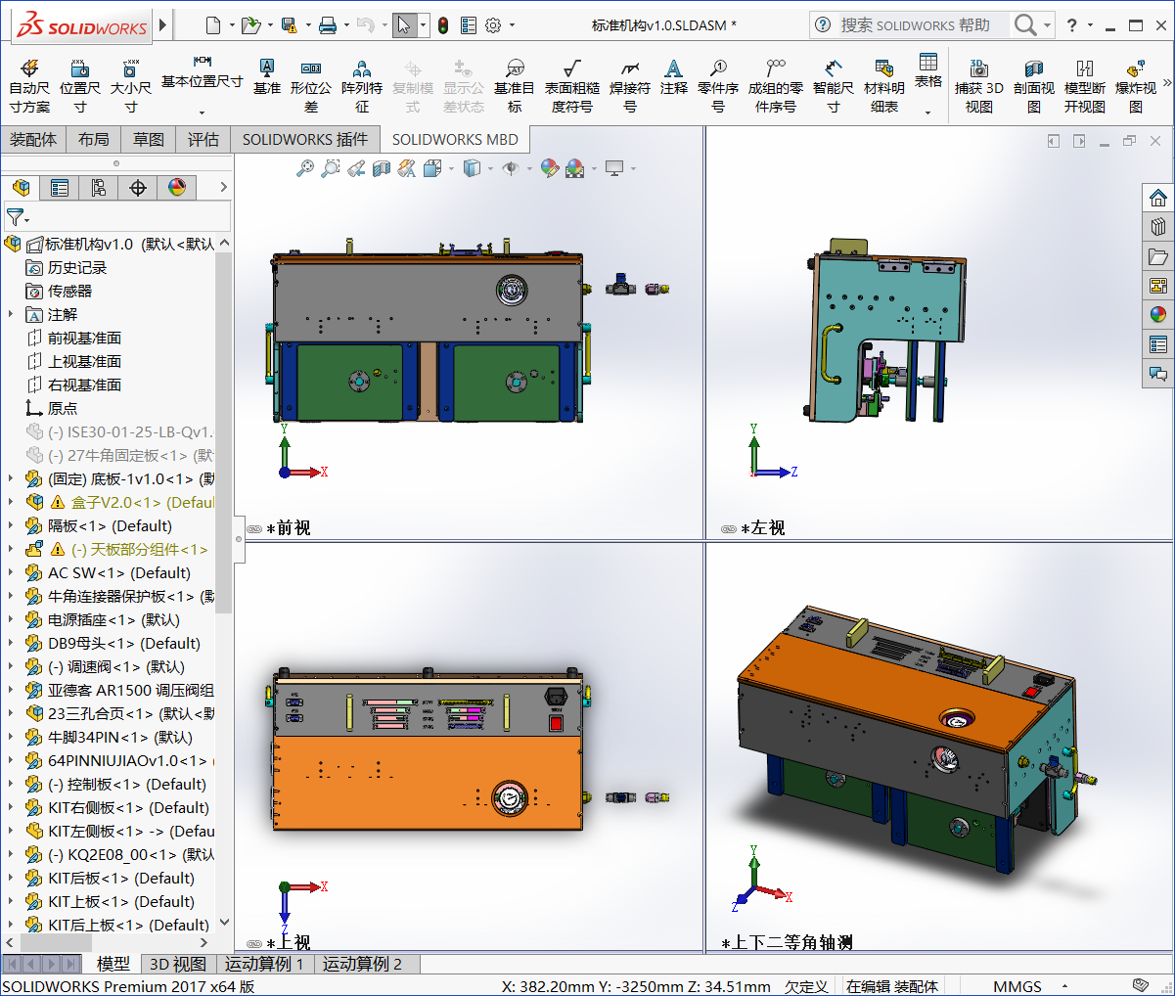
Task: Open the help search type dropdown arrow
Action: click(1048, 25)
